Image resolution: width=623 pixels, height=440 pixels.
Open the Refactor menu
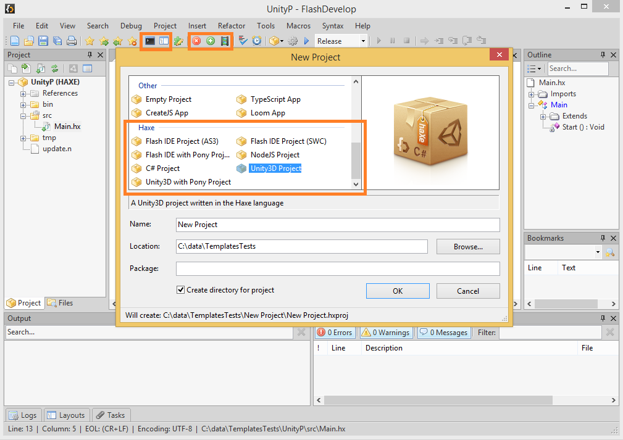[232, 26]
